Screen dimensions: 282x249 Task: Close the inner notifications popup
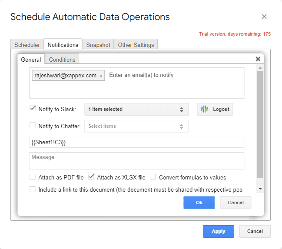tap(258, 59)
